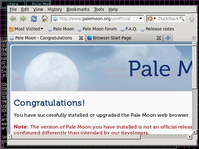Click the DuckDuckGo search engine icon
The width and height of the screenshot is (199, 149).
tap(150, 19)
